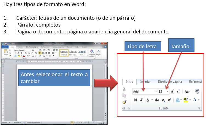The image size is (206, 126).
Task: Apply superscript formatting
Action: tap(169, 100)
